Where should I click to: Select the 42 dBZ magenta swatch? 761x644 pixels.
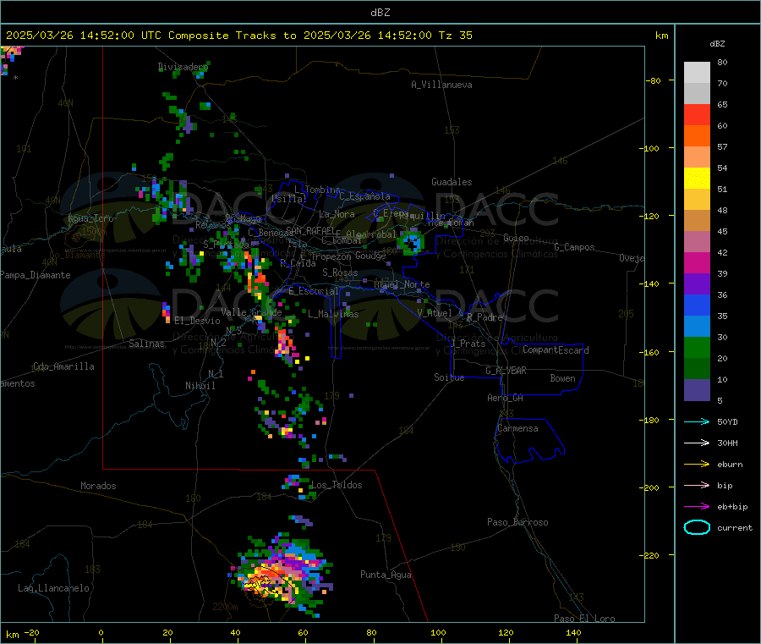[x=697, y=262]
